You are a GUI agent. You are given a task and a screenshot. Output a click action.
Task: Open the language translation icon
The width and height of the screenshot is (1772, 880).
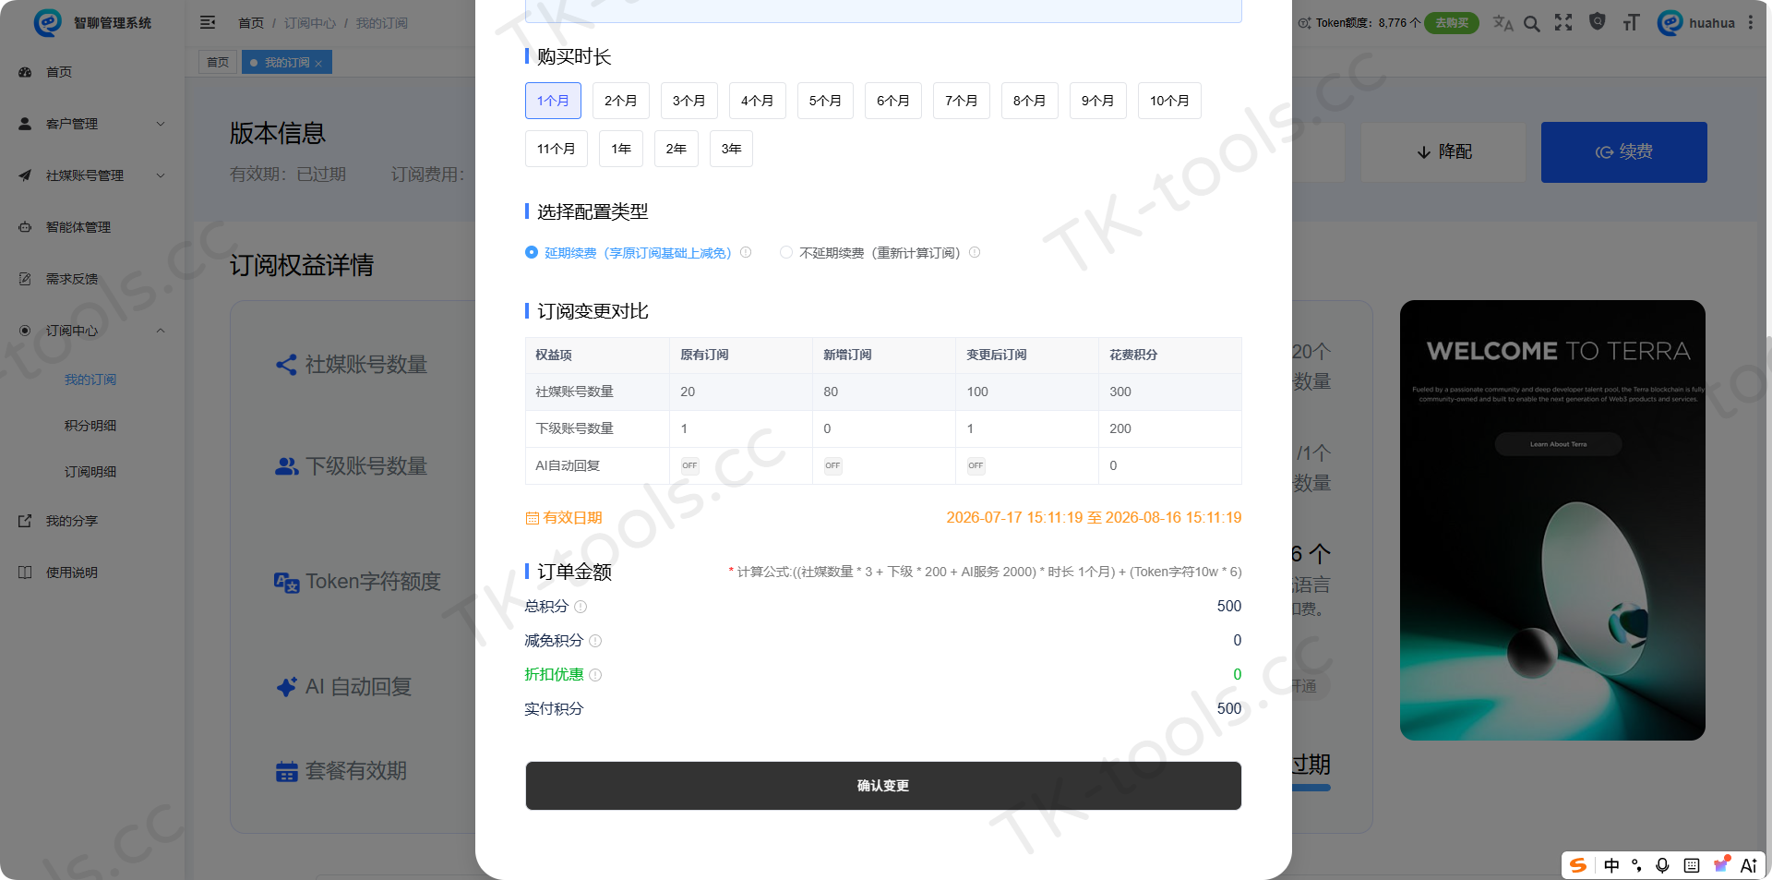[1503, 23]
